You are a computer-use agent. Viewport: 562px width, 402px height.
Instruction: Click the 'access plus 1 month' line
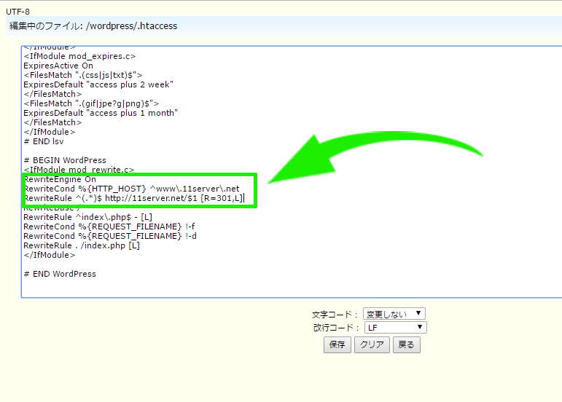click(101, 113)
